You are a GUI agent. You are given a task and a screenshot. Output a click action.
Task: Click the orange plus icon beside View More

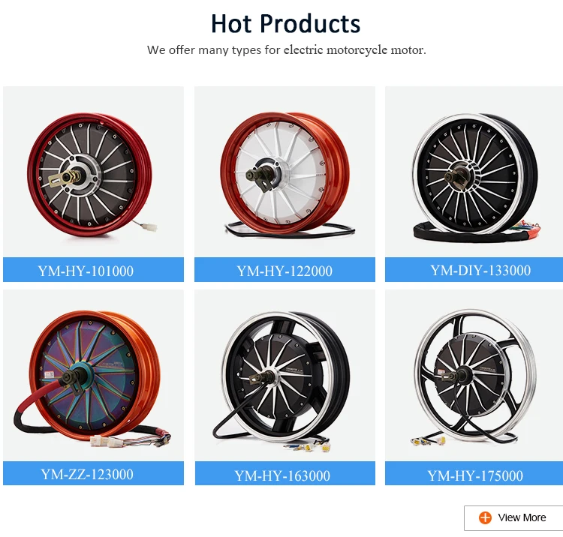point(485,517)
